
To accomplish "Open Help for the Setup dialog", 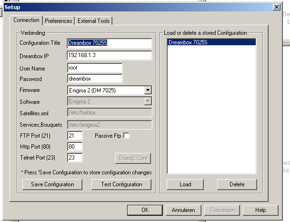I will (260, 210).
